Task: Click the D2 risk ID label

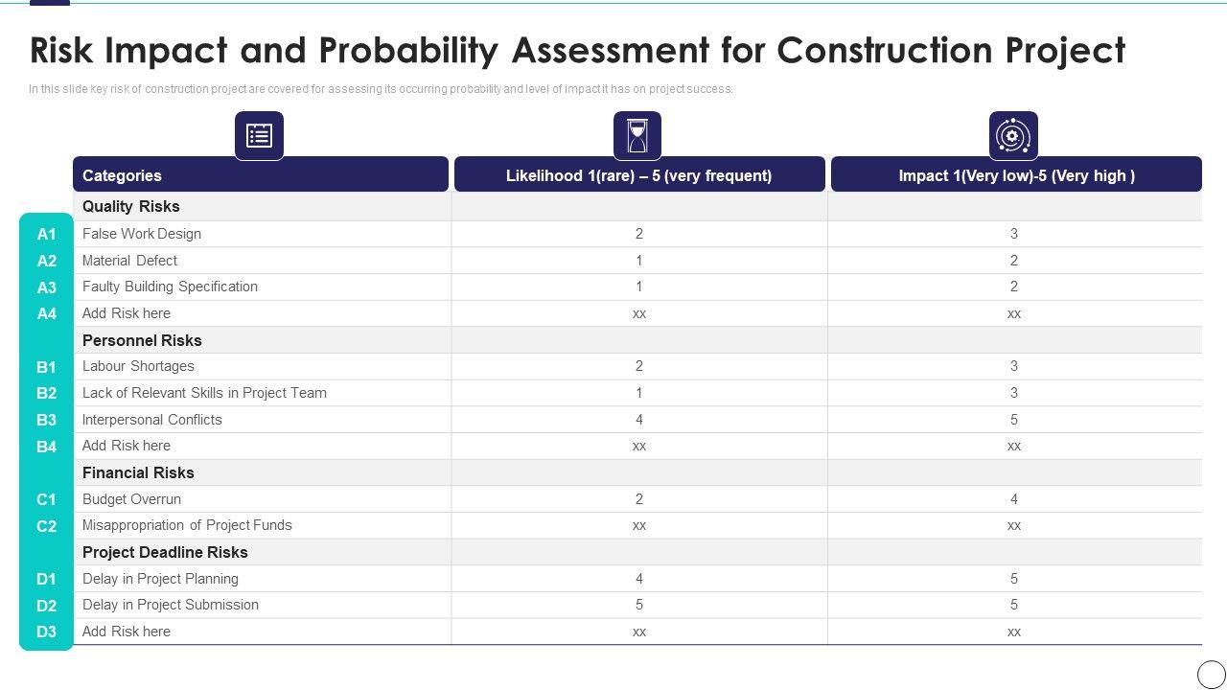Action: point(46,606)
